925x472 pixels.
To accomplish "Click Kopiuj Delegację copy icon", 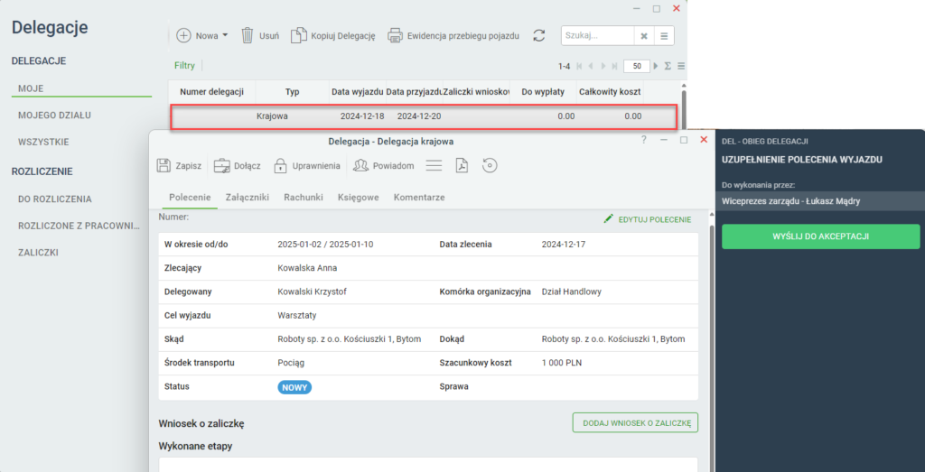I will (300, 35).
